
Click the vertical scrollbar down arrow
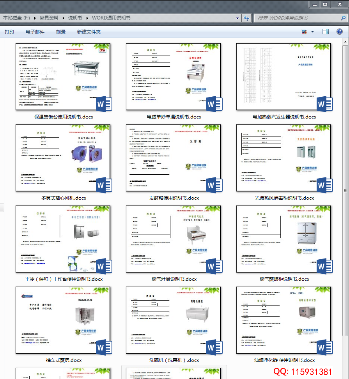[x=345, y=376]
